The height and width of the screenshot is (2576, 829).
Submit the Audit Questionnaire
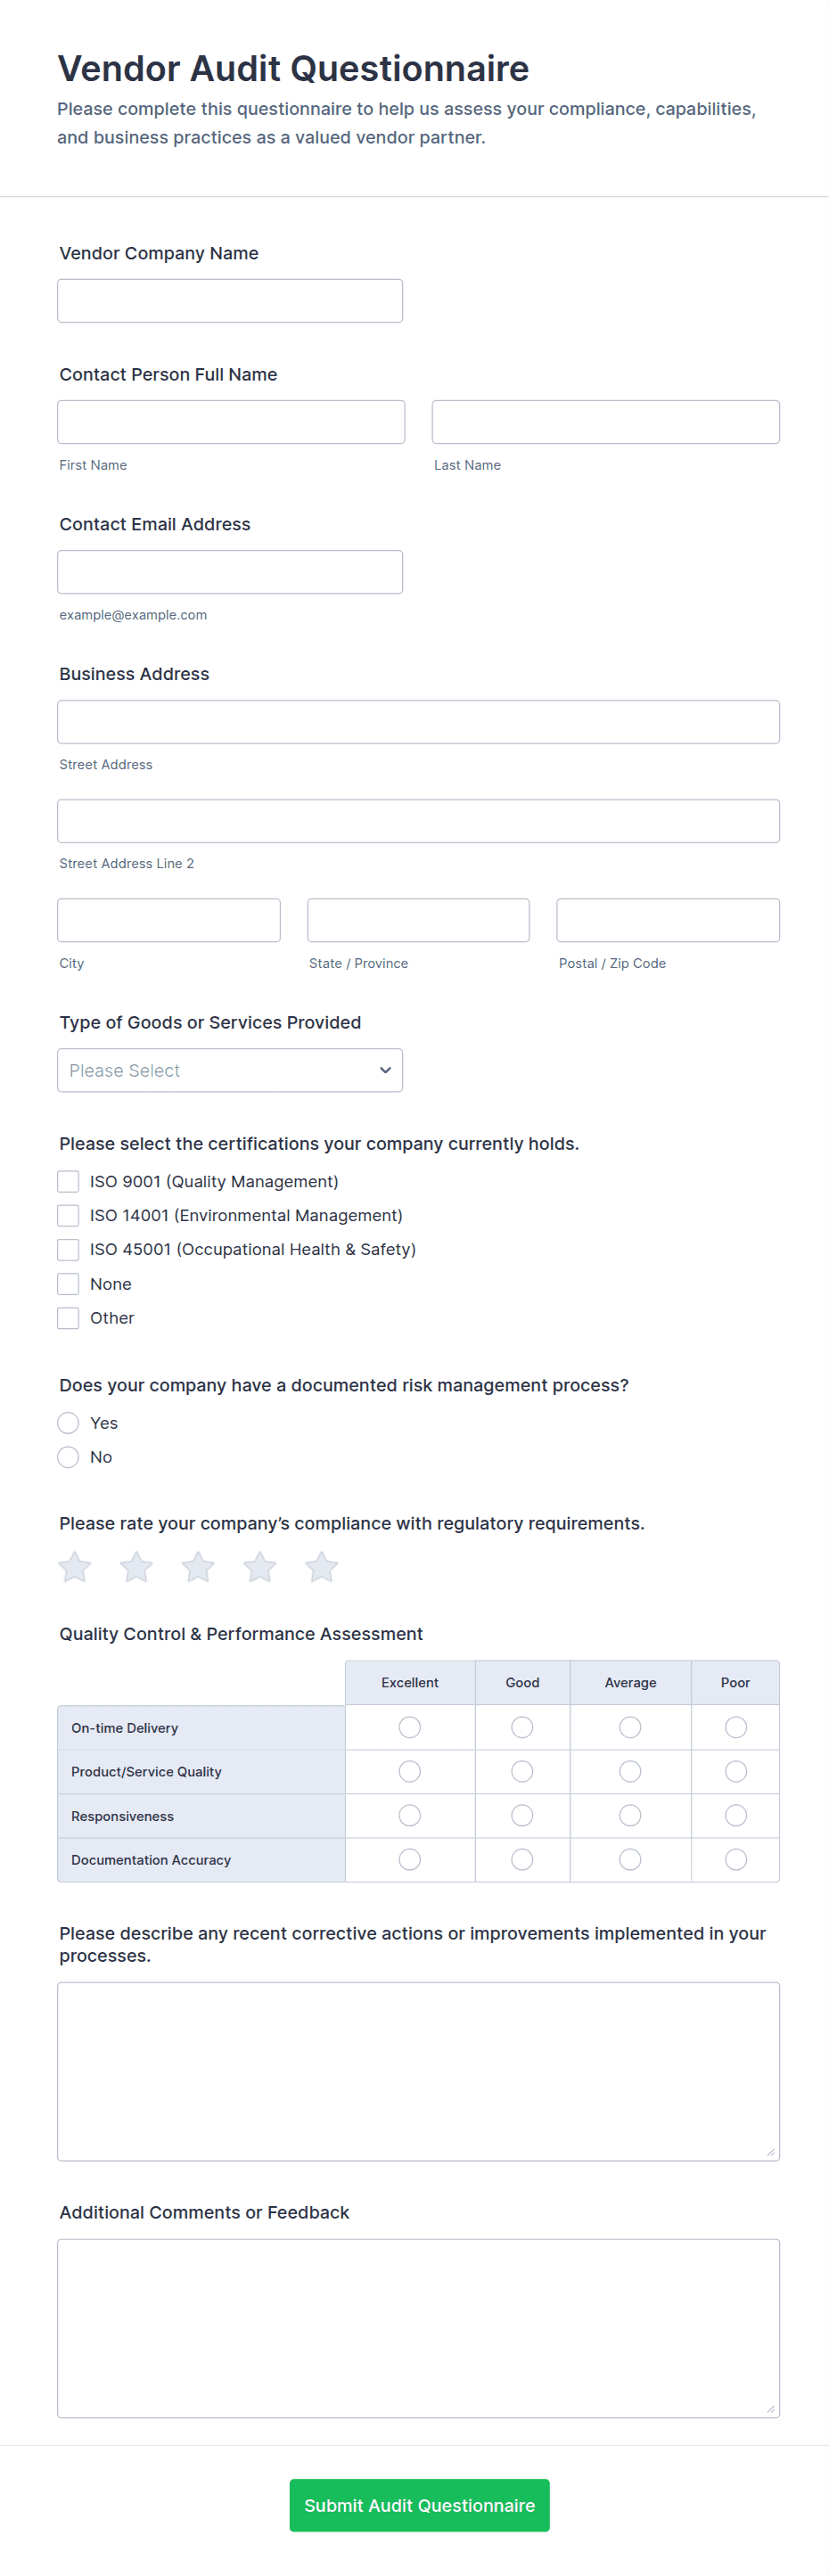[x=419, y=2505]
